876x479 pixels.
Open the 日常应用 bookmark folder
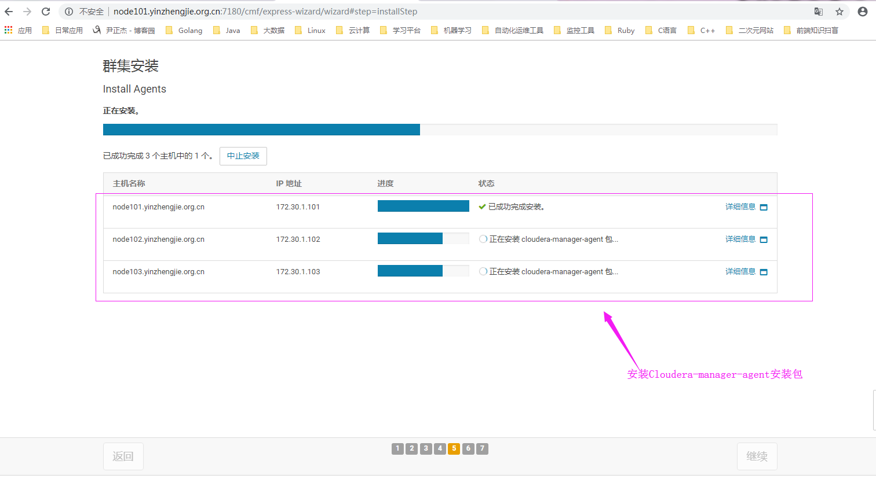pos(63,30)
